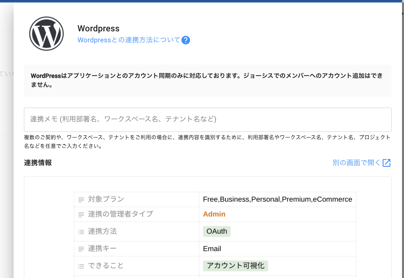Select the アカウント可視化 tag
The width and height of the screenshot is (404, 278).
[x=235, y=266]
